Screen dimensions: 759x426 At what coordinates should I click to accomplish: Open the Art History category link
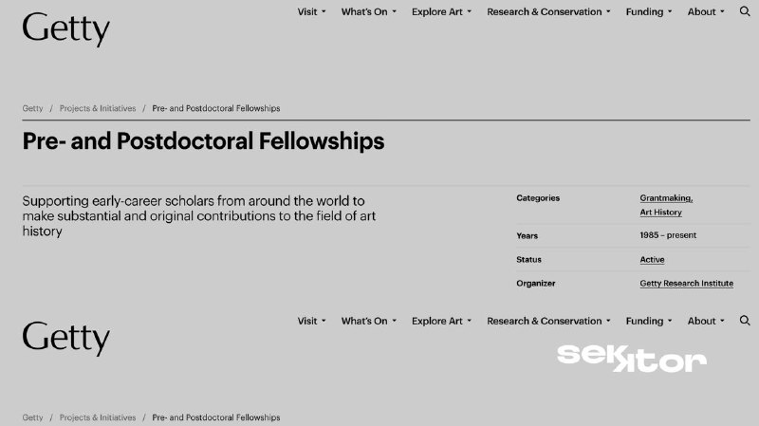click(660, 212)
